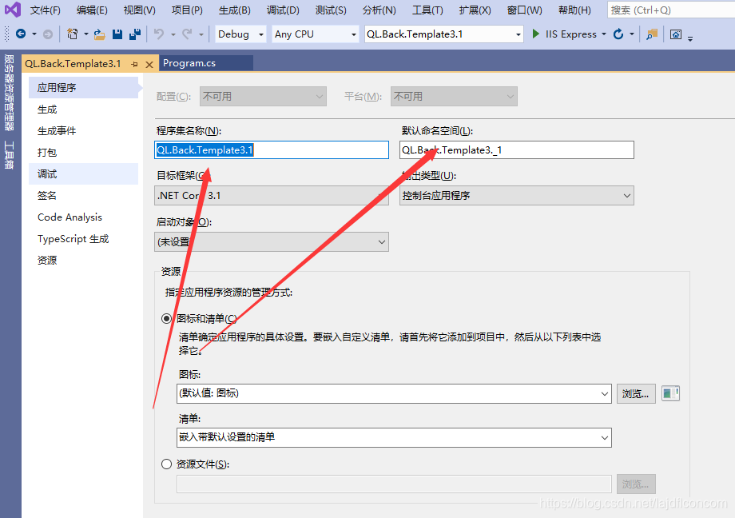Open the 分析(N) menu
The width and height of the screenshot is (735, 518).
[379, 10]
